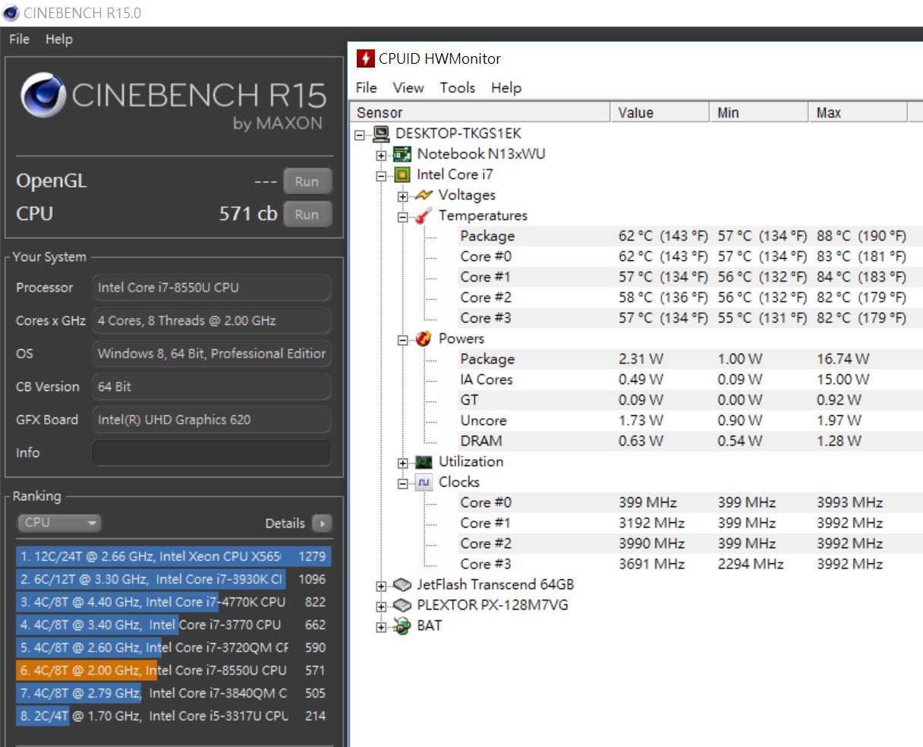923x747 pixels.
Task: Select ranking entry Core i7-3720QM 590
Action: coord(174,648)
